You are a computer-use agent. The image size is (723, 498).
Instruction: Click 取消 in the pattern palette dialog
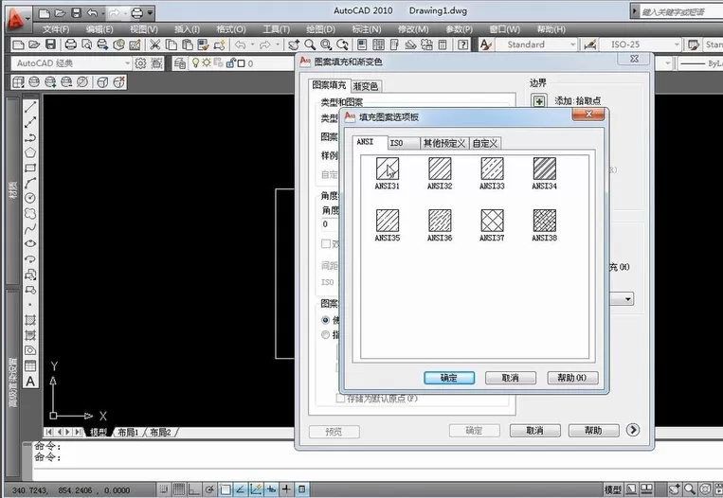click(511, 378)
